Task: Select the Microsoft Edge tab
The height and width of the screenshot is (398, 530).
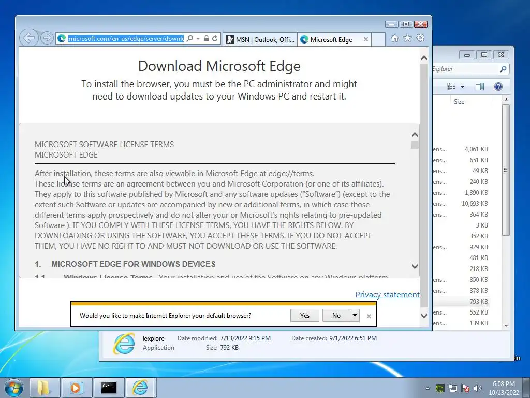Action: (331, 39)
